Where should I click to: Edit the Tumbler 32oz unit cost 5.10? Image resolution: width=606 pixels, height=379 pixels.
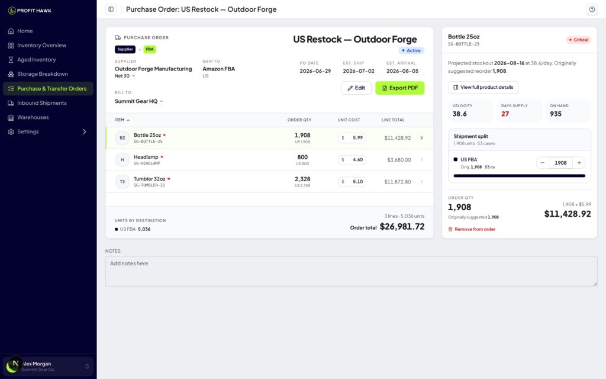point(352,181)
